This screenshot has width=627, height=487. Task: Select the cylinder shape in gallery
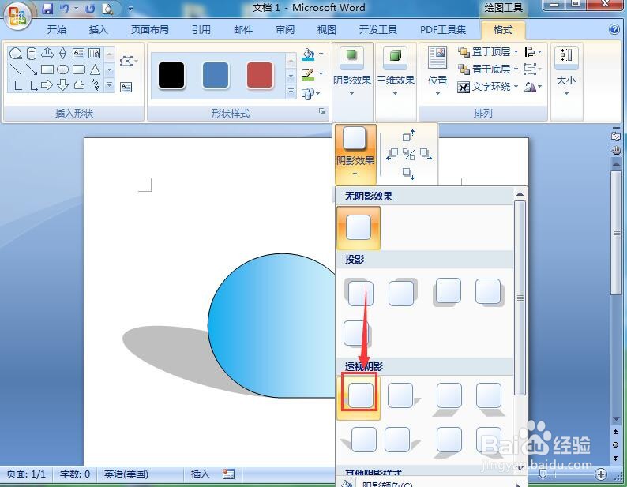click(x=31, y=53)
